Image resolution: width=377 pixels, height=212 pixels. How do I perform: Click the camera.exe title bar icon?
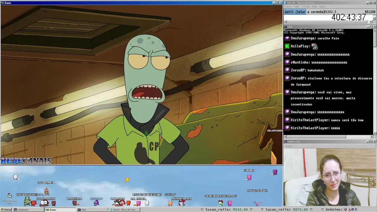(x=285, y=142)
